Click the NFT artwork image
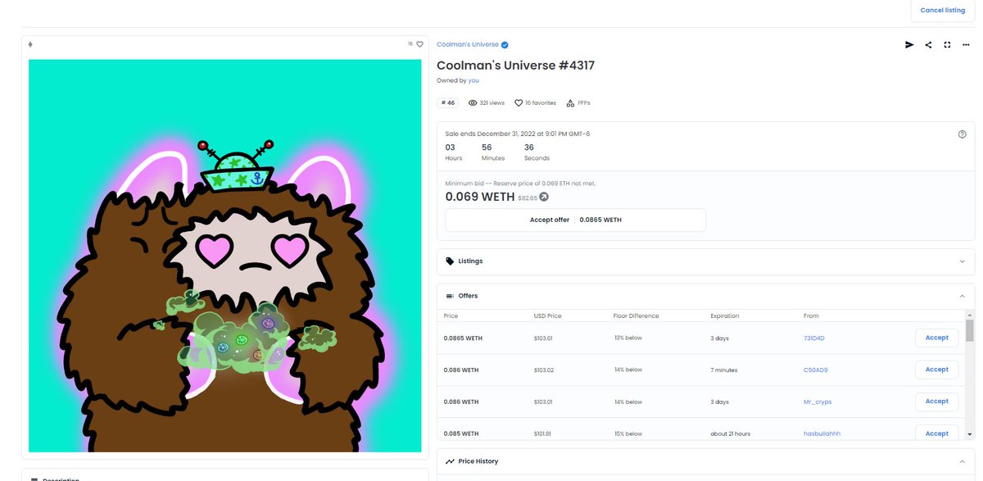The height and width of the screenshot is (481, 983). (x=225, y=255)
